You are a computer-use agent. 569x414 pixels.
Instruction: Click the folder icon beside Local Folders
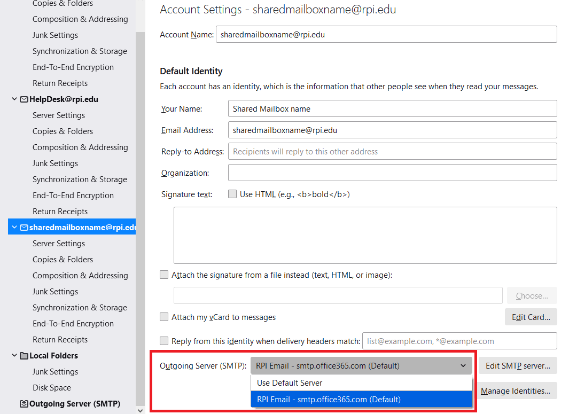pyautogui.click(x=24, y=356)
